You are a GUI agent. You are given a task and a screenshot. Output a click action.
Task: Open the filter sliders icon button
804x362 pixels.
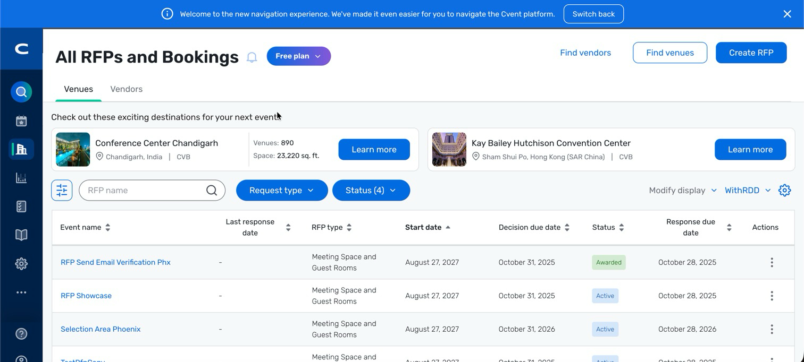62,190
